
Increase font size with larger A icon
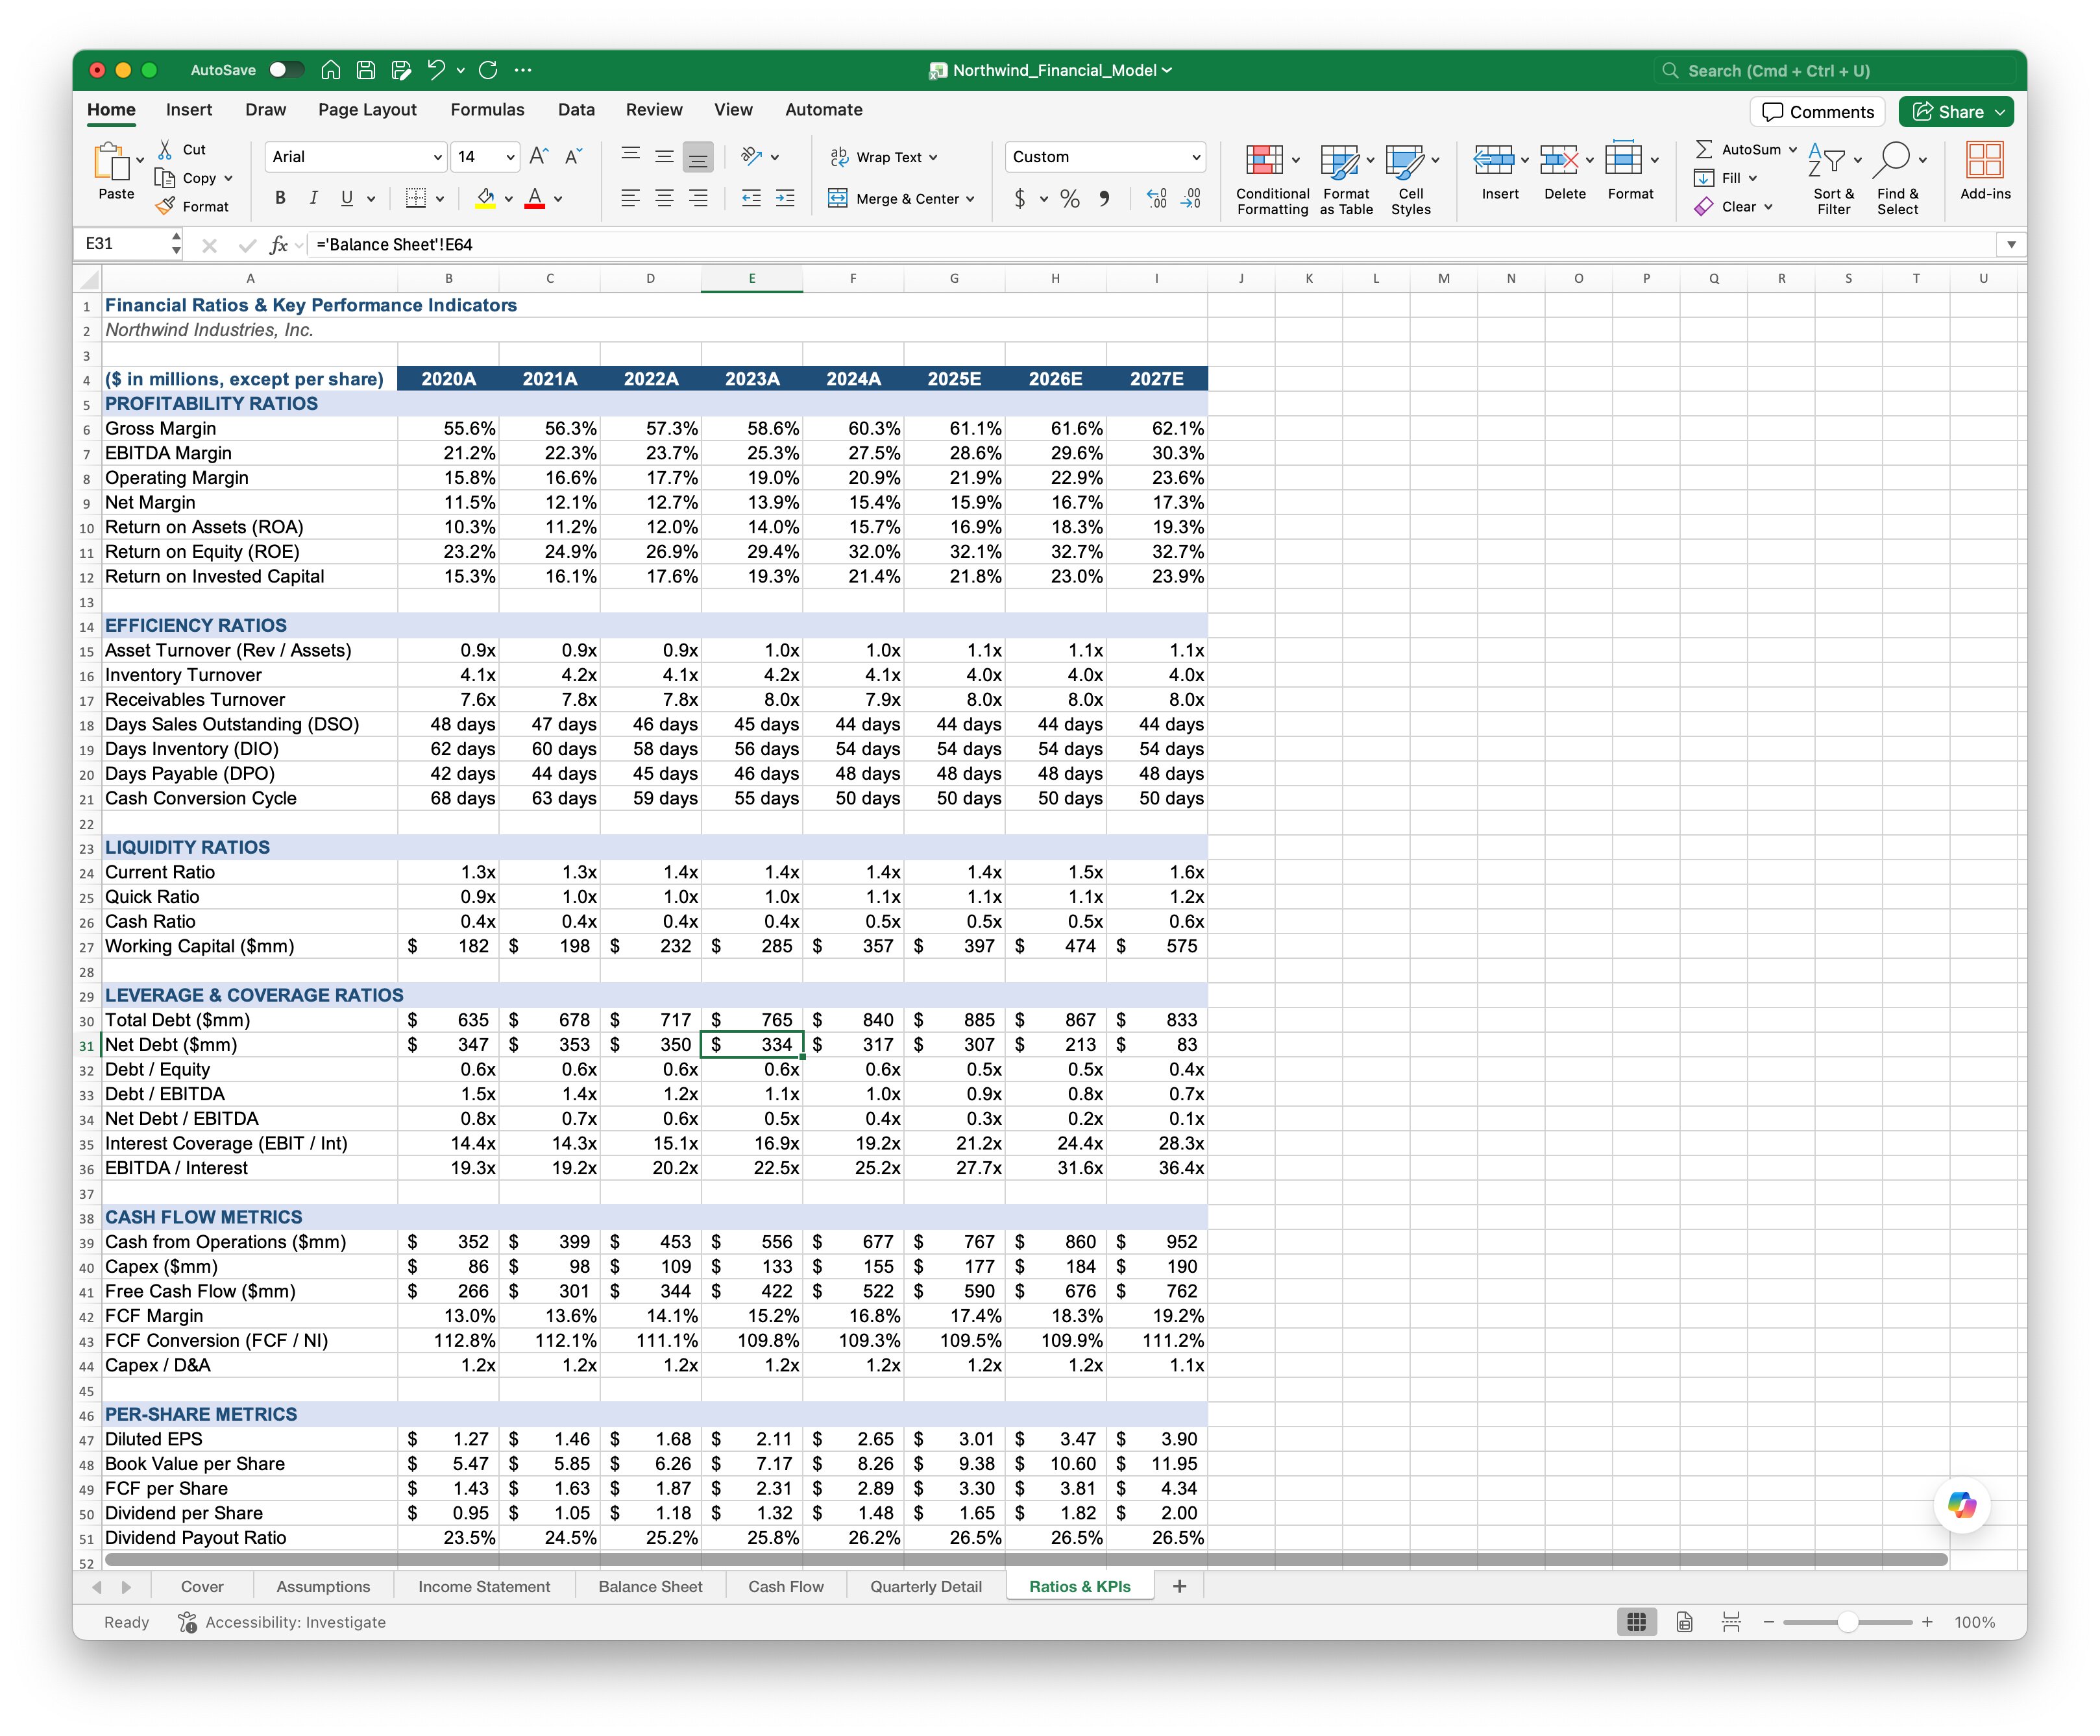point(539,157)
